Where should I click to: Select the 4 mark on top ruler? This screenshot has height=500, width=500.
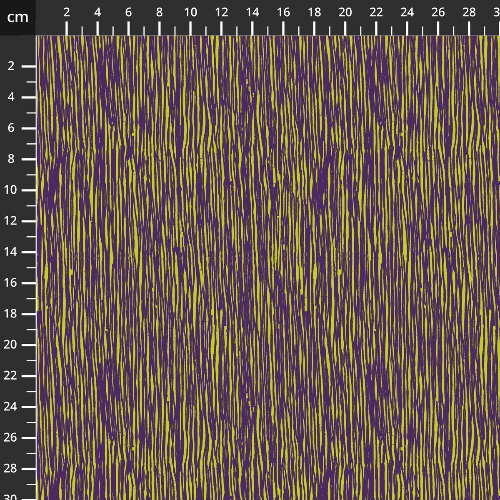97,12
